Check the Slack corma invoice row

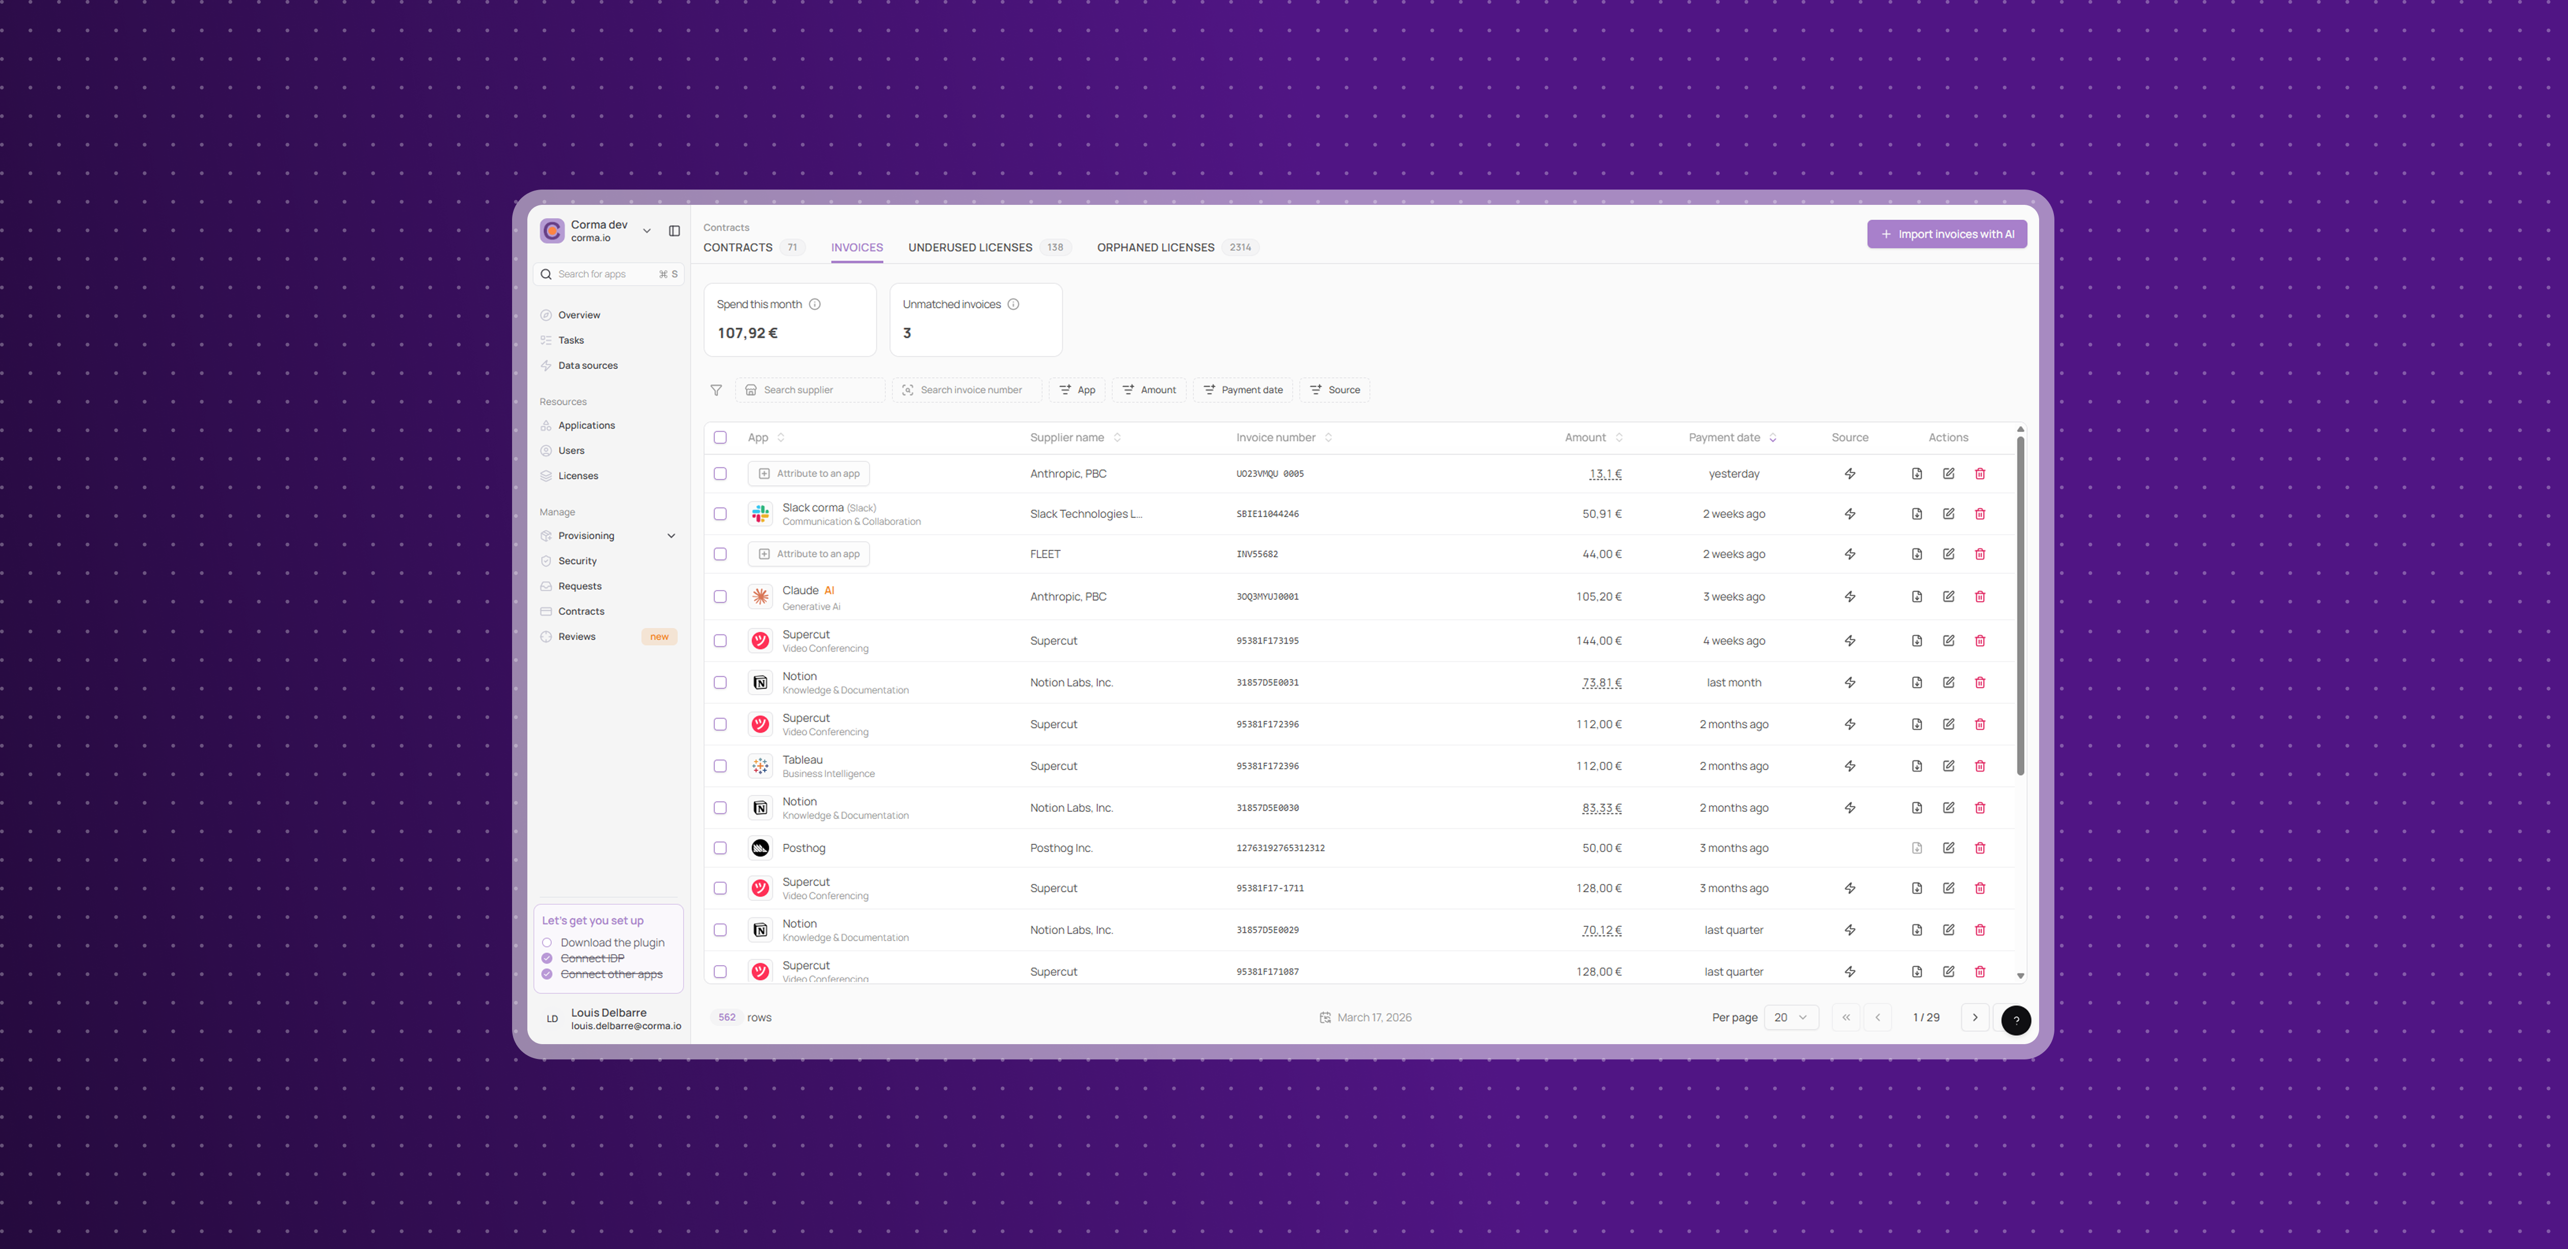click(720, 514)
